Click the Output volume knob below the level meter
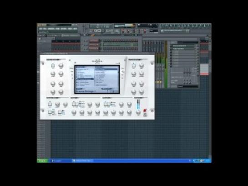 click(x=138, y=112)
